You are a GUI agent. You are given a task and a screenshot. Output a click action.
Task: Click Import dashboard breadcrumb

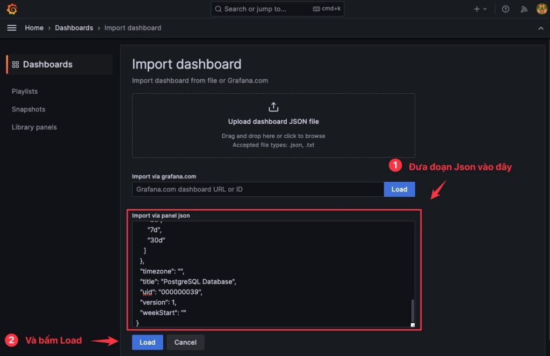pos(133,28)
